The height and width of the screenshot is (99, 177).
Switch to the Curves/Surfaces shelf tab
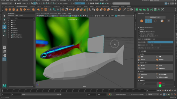coord(9,6)
